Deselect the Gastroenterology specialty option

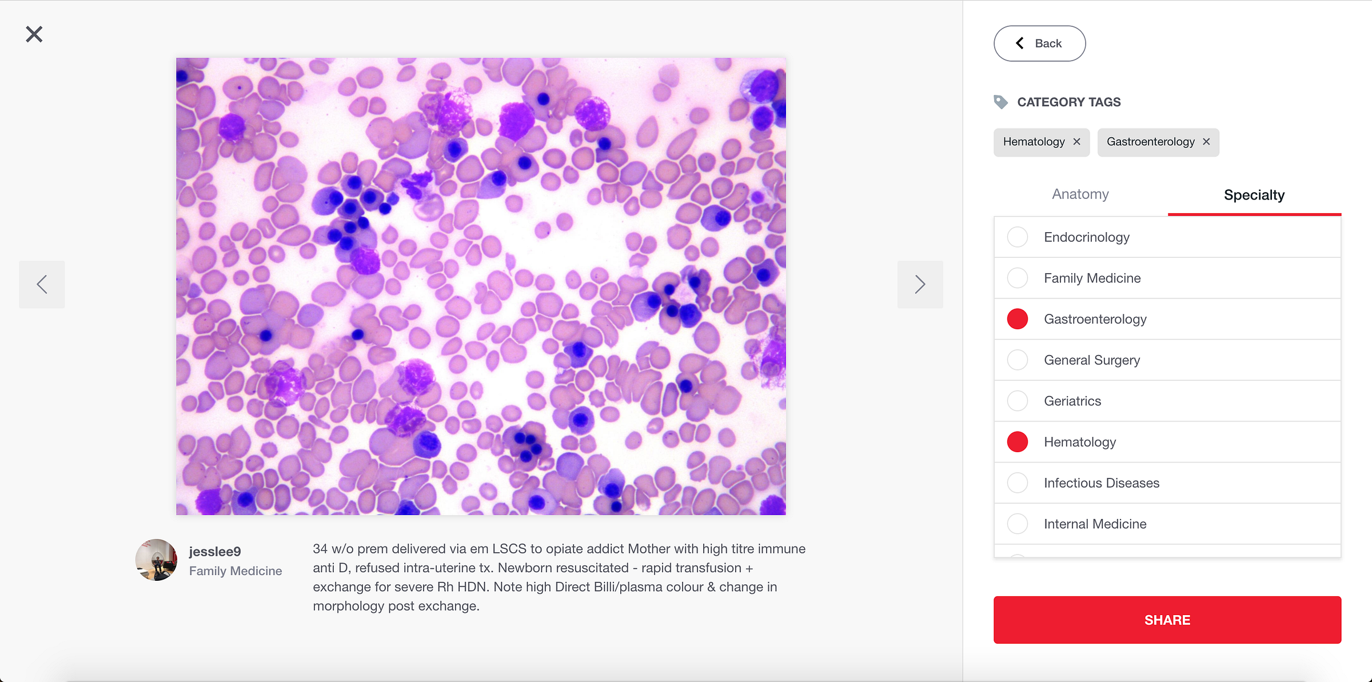coord(1018,319)
